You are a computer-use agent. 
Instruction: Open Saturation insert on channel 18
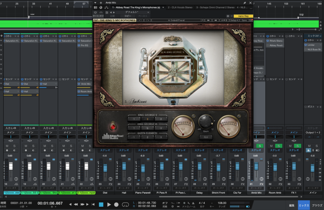pyautogui.click(x=12, y=41)
